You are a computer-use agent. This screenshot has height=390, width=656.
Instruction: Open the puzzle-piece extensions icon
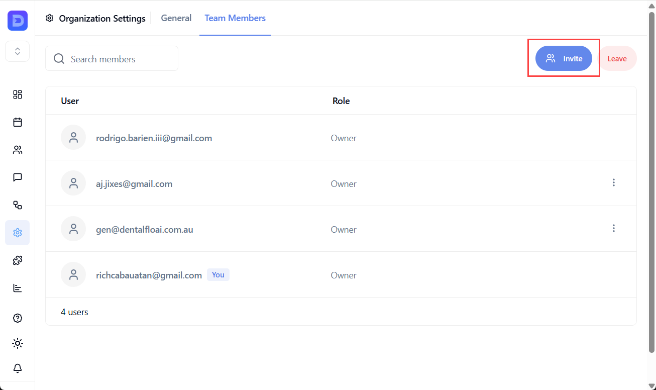pos(17,260)
